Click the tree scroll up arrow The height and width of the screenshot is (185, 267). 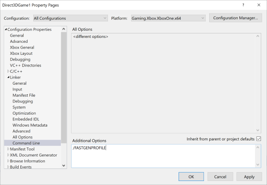point(64,29)
